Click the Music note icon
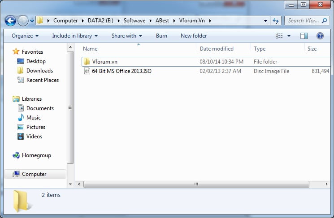Viewport: 334px width, 218px height. 21,117
